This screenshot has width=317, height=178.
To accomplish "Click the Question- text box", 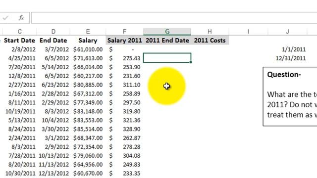I will [290, 96].
